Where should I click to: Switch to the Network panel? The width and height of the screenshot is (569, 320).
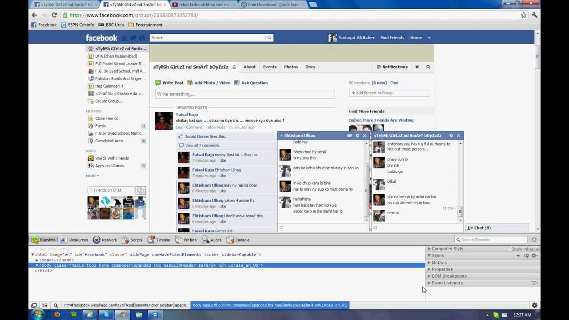105,240
